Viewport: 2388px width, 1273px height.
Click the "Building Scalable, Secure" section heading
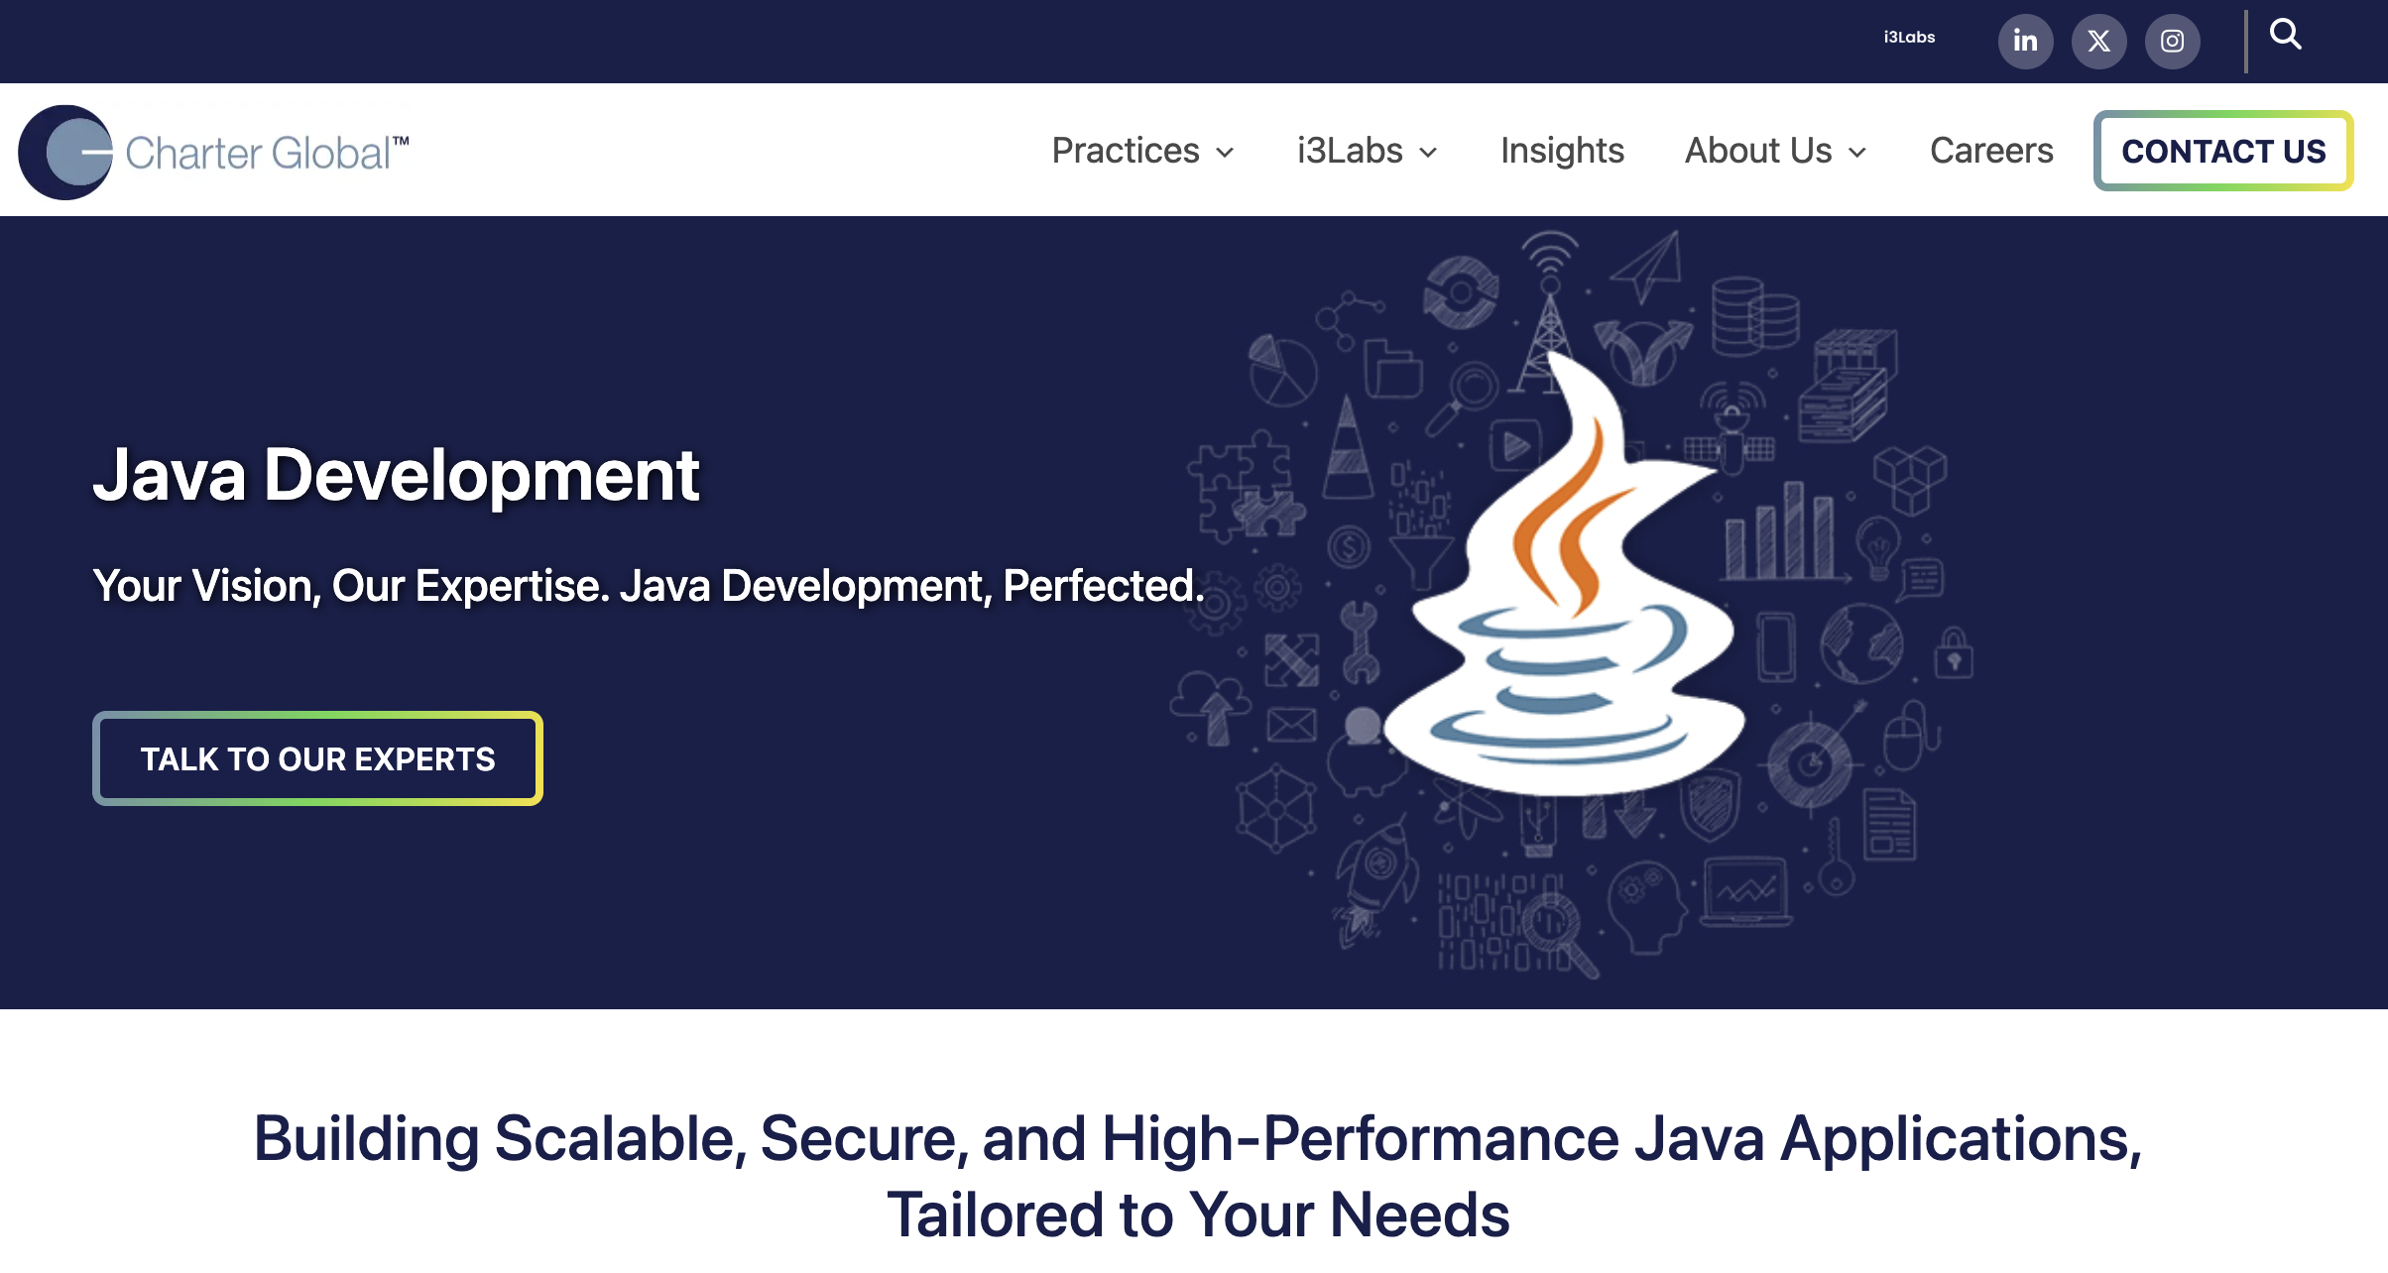(1198, 1176)
